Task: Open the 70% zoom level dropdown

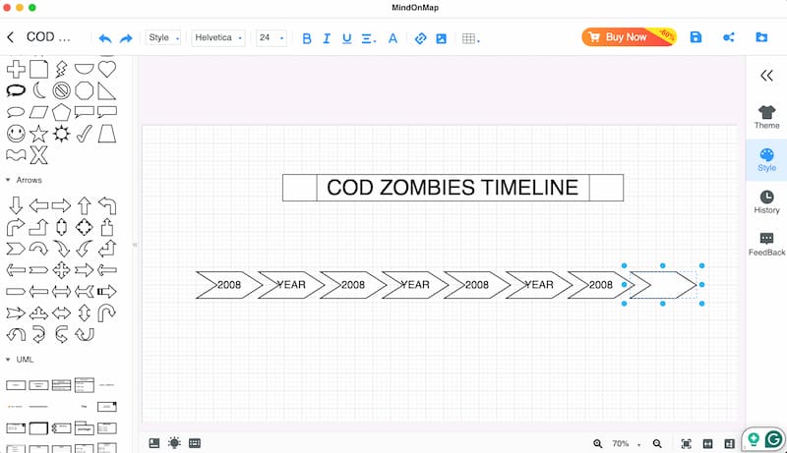Action: 626,443
